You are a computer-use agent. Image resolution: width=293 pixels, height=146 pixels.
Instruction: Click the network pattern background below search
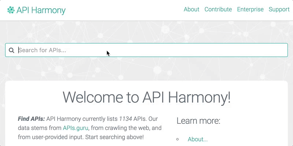[x=146, y=69]
